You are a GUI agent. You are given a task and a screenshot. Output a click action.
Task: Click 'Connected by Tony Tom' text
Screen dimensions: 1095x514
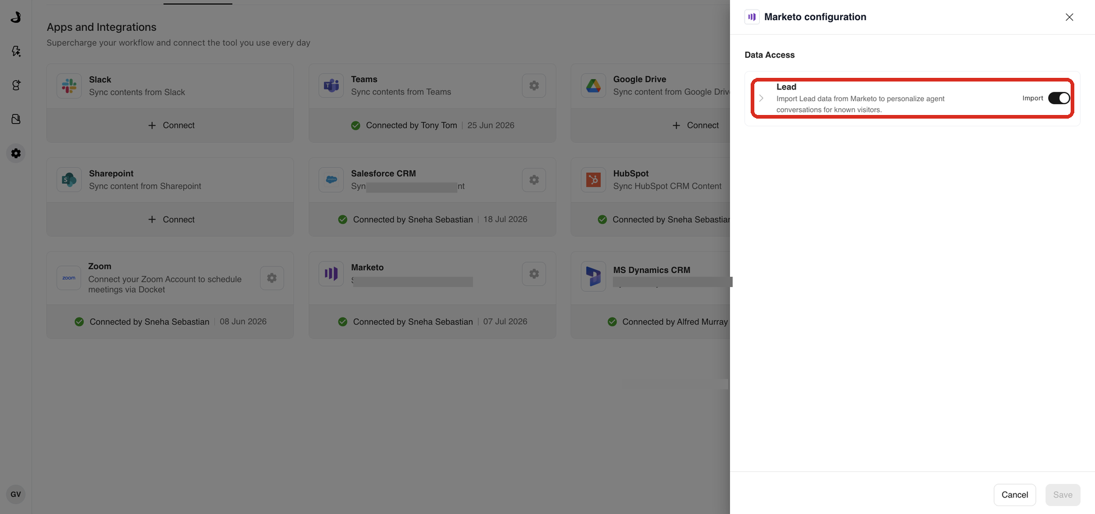point(411,125)
